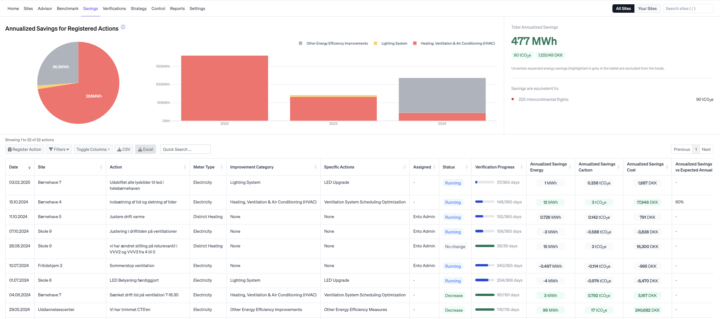
Task: Sort table by Site column arrows
Action: (101, 167)
